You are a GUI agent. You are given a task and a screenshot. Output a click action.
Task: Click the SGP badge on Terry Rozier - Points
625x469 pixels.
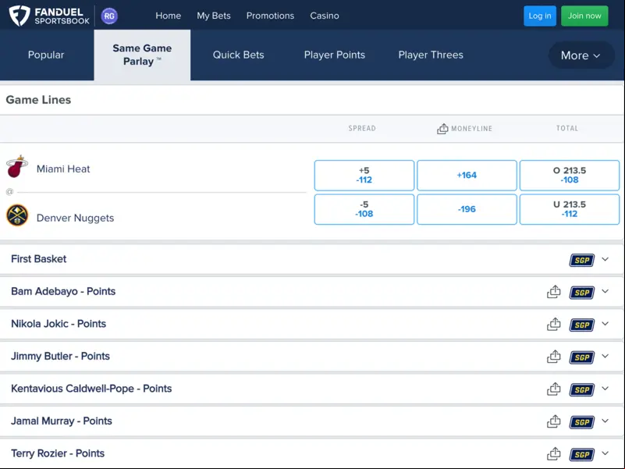coord(582,454)
